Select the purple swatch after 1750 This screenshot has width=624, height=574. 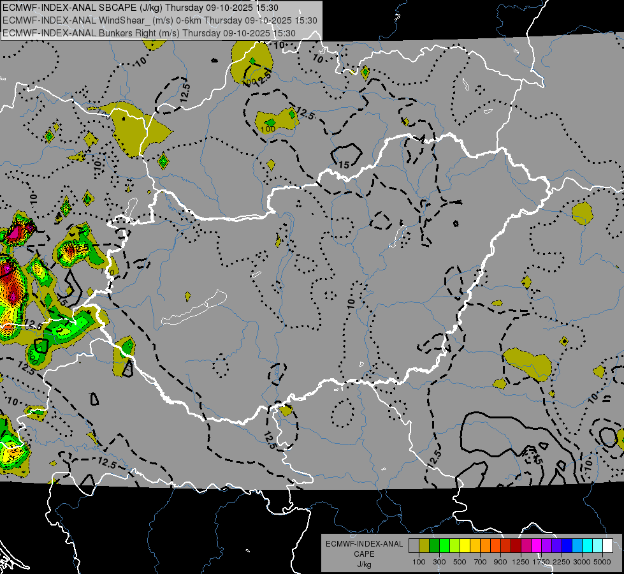[x=546, y=546]
